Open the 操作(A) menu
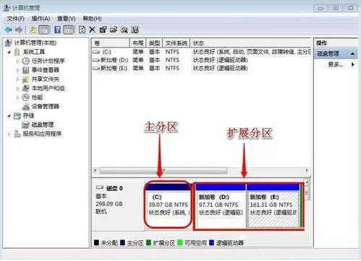Image resolution: width=361 pixels, height=261 pixels. [41, 19]
